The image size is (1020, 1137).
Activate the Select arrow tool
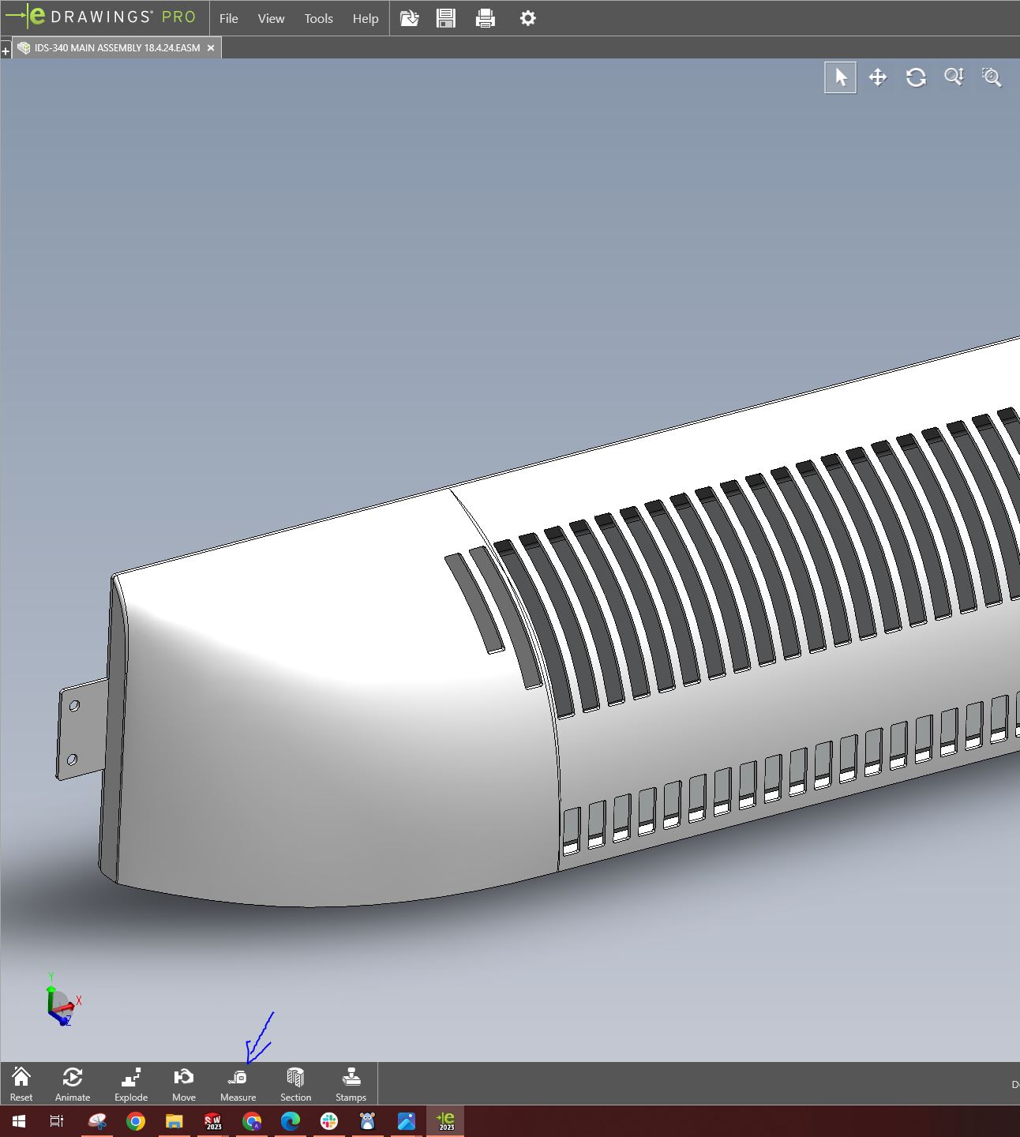[840, 77]
